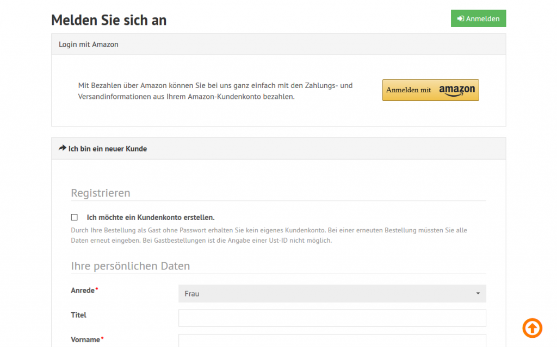The width and height of the screenshot is (557, 347).
Task: Click the 'Registrieren' section heading
Action: 101,193
